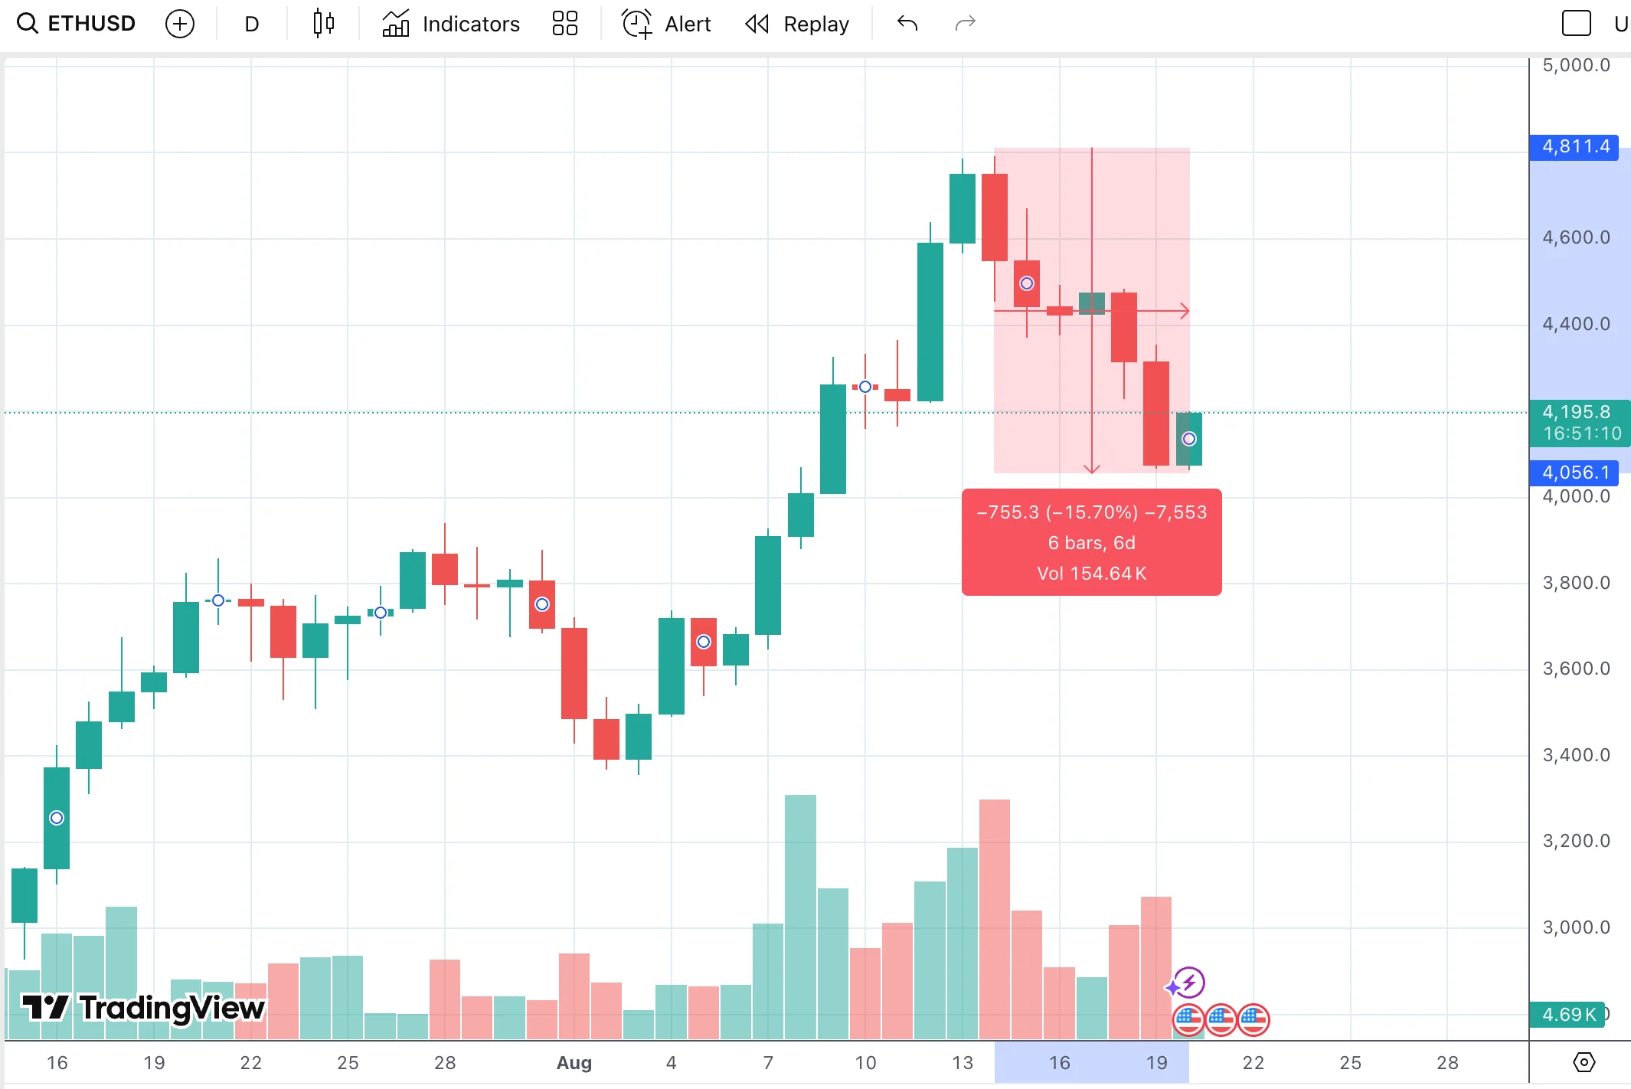The image size is (1631, 1089).
Task: Create a new Alert
Action: click(666, 24)
